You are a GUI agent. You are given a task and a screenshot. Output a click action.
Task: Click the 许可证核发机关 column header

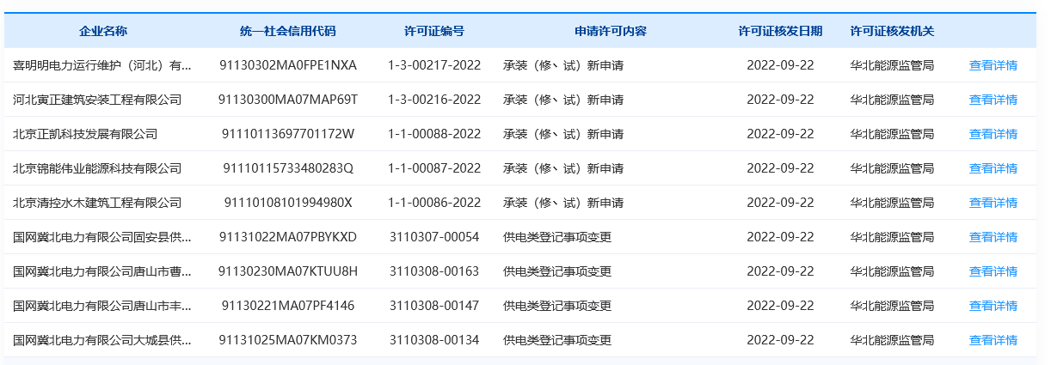click(892, 31)
